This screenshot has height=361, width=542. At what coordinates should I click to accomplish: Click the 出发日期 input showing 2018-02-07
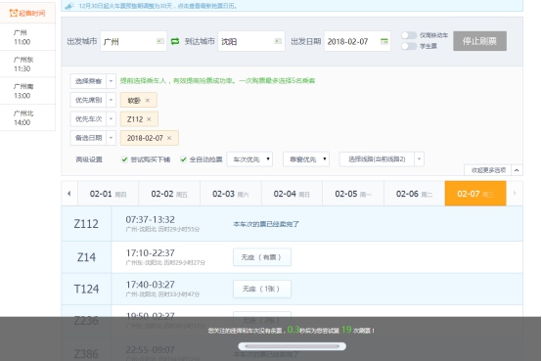357,41
